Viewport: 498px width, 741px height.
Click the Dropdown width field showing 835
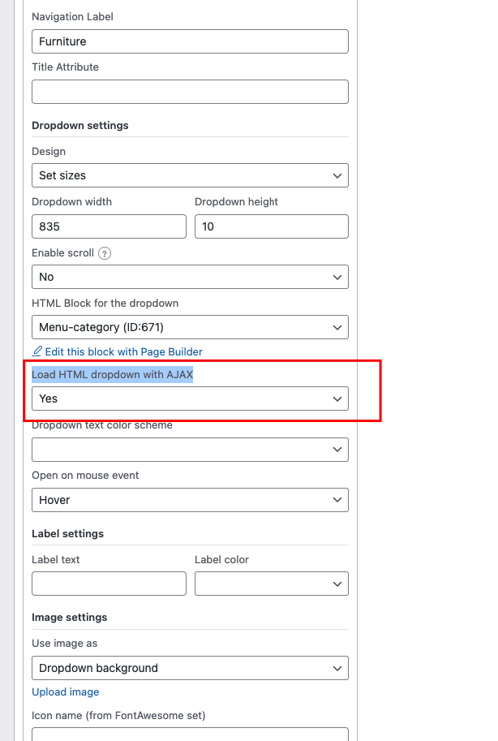point(109,226)
